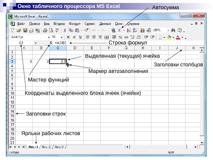Open Help with the question mark icon
213x160 pixels.
pyautogui.click(x=180, y=30)
